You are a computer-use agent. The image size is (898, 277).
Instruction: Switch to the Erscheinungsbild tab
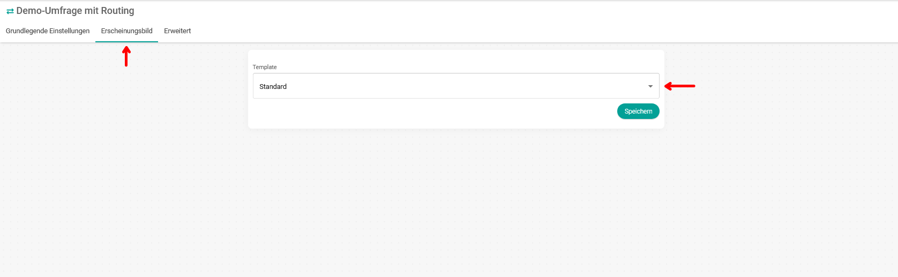coord(126,31)
